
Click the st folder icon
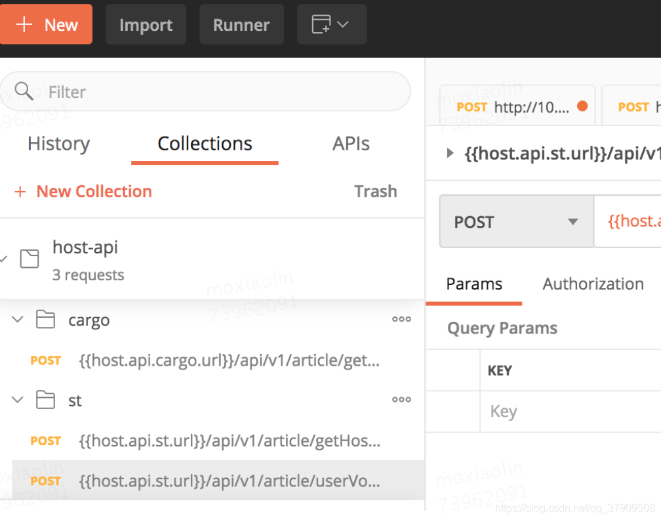pyautogui.click(x=45, y=399)
